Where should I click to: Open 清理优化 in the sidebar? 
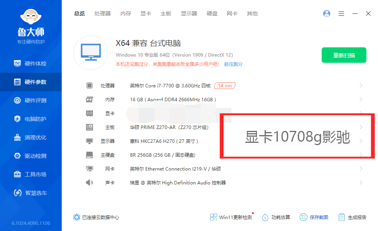(x=30, y=137)
